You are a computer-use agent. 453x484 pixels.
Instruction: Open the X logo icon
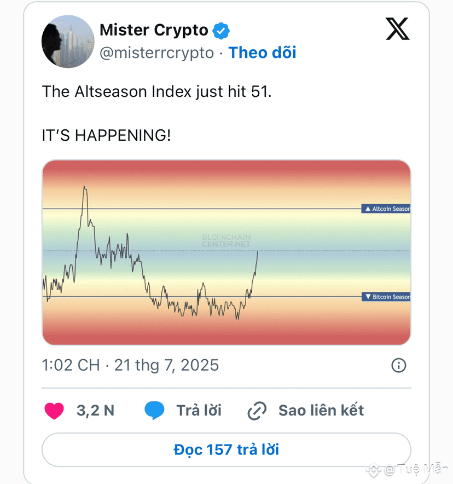398,28
